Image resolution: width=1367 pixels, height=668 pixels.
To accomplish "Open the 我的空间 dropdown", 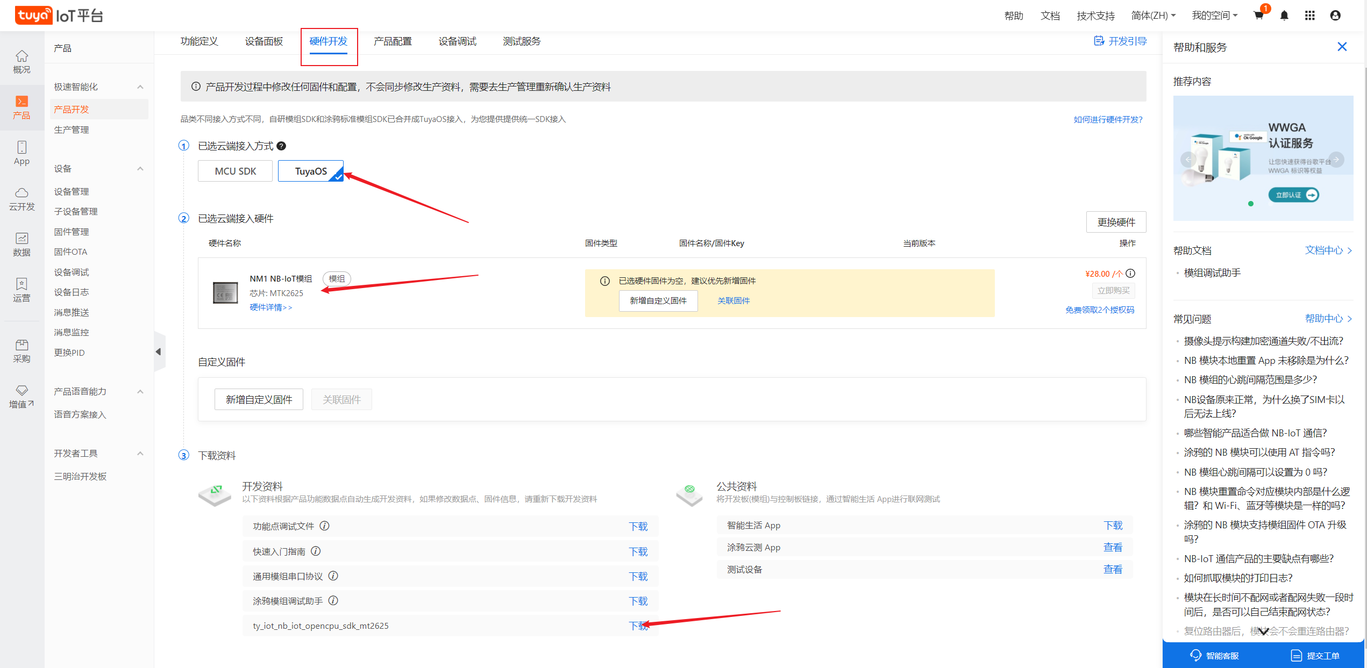I will pos(1214,16).
